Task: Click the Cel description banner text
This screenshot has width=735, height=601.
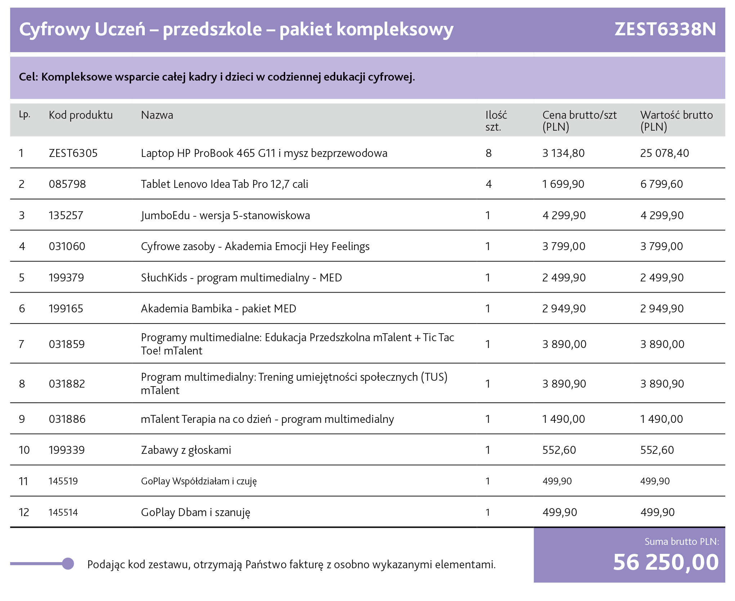Action: tap(217, 76)
